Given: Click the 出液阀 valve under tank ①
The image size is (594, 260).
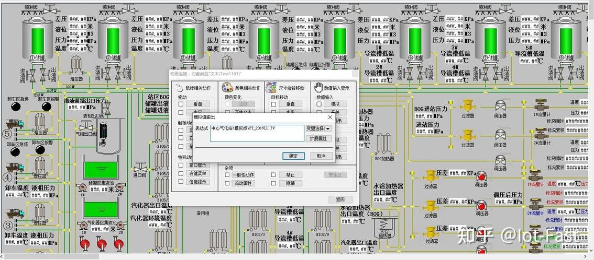Looking at the screenshot, I should (45, 75).
